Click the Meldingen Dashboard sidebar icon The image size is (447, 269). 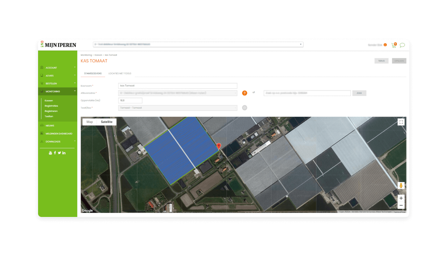pos(42,133)
